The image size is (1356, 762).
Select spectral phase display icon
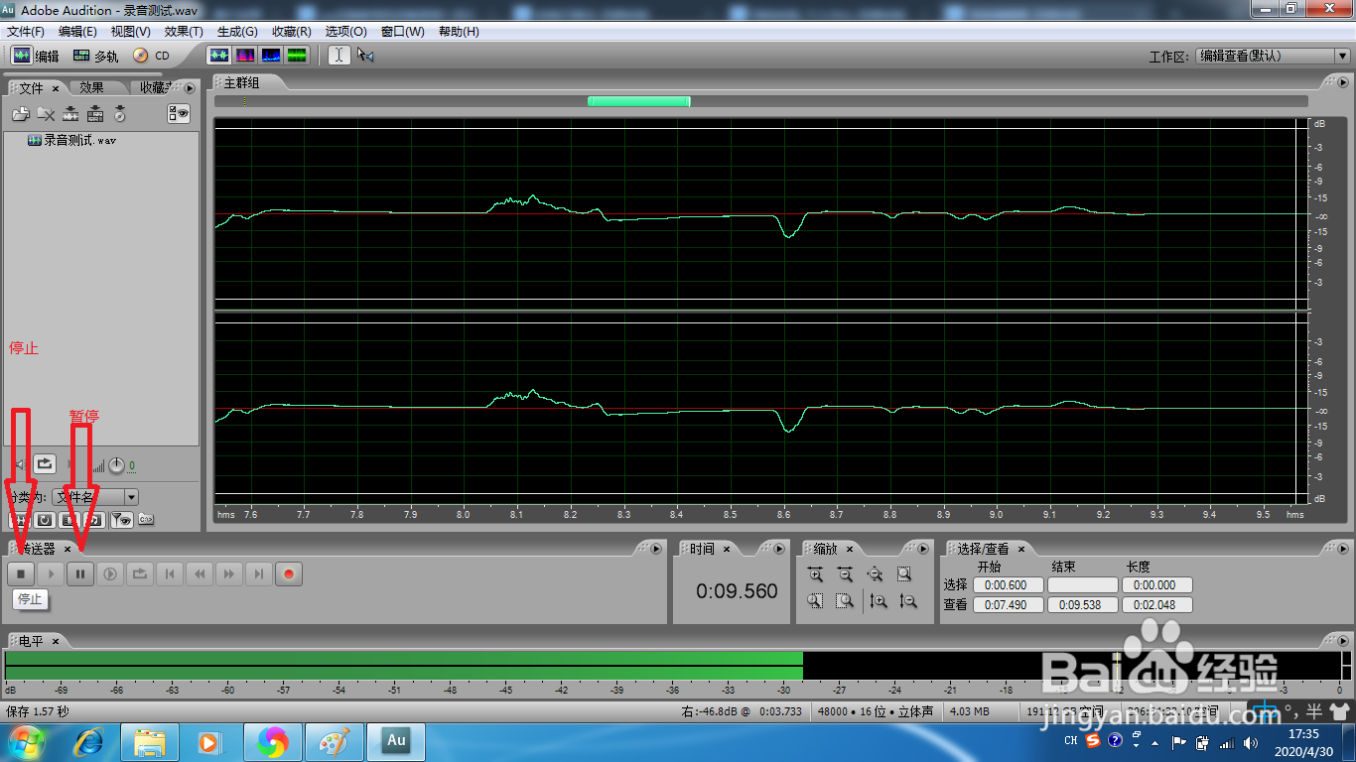297,56
